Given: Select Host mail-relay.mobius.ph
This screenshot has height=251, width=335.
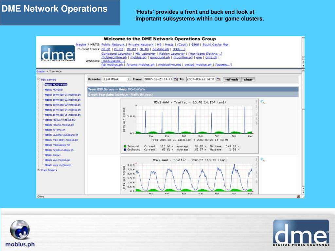Looking at the screenshot, I should pos(61,140).
